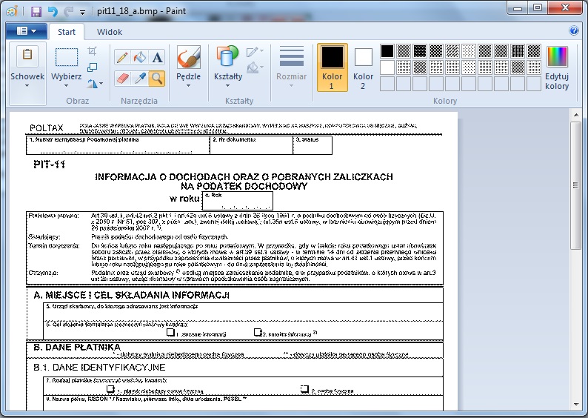588x418 pixels.
Task: Expand the Schowek dropdown arrow
Action: click(27, 86)
